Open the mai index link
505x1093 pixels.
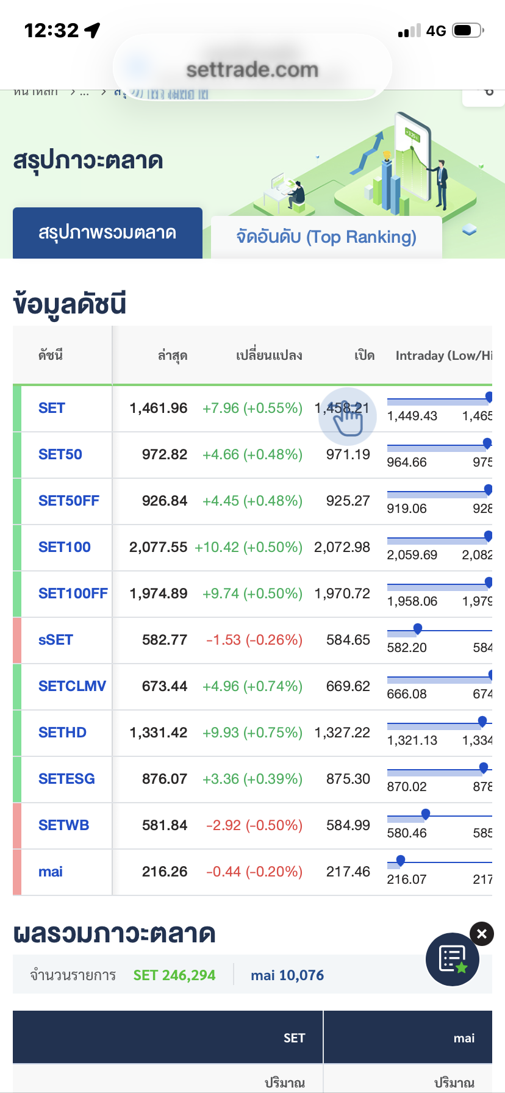point(51,872)
